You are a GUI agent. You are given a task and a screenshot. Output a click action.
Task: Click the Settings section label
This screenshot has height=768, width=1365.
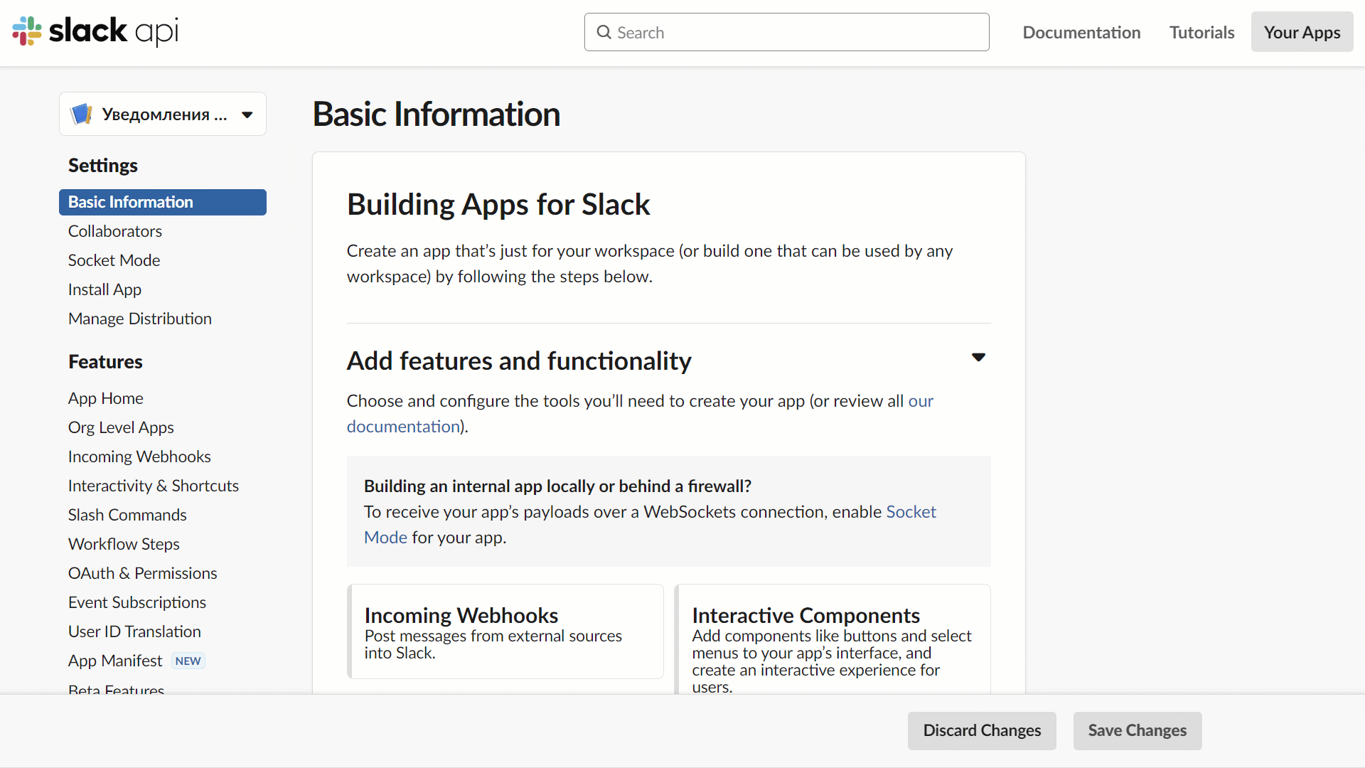point(103,166)
